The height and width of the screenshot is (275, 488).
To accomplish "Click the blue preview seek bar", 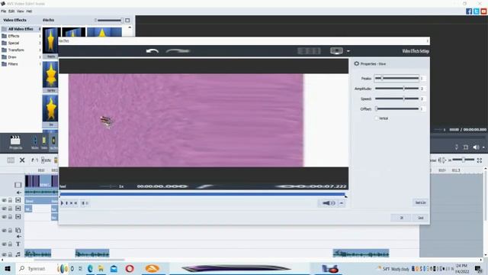I will pos(202,194).
